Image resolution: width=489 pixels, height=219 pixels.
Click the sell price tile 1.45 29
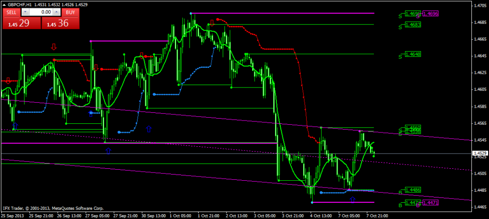[x=21, y=23]
